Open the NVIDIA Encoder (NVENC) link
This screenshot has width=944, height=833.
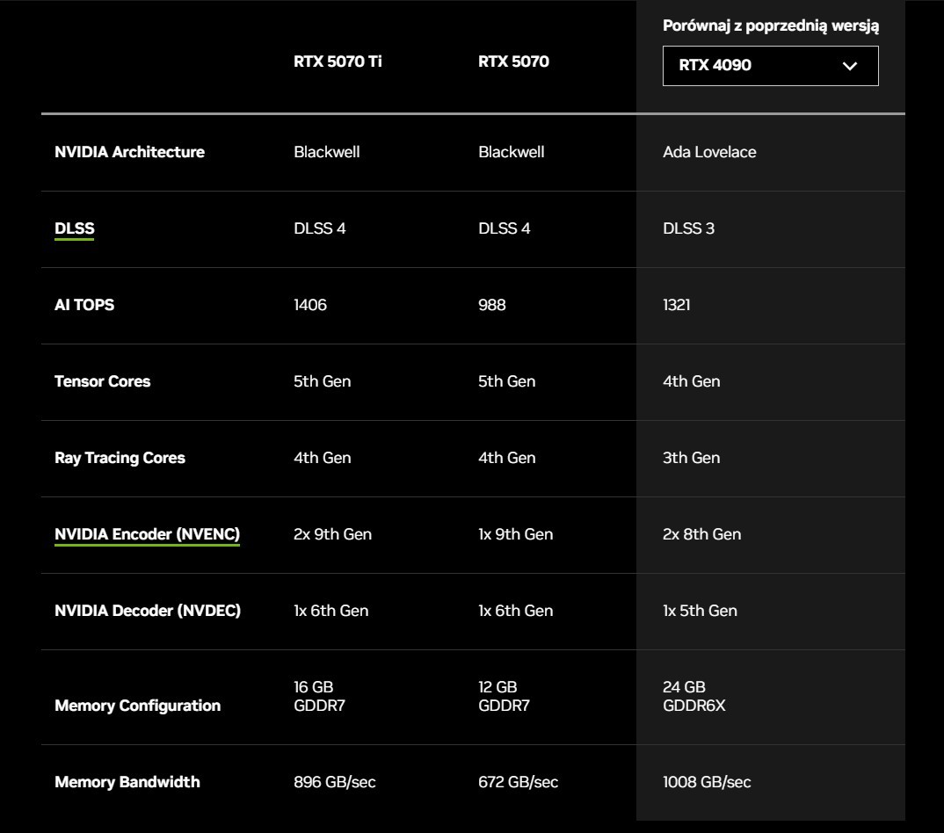(x=147, y=534)
